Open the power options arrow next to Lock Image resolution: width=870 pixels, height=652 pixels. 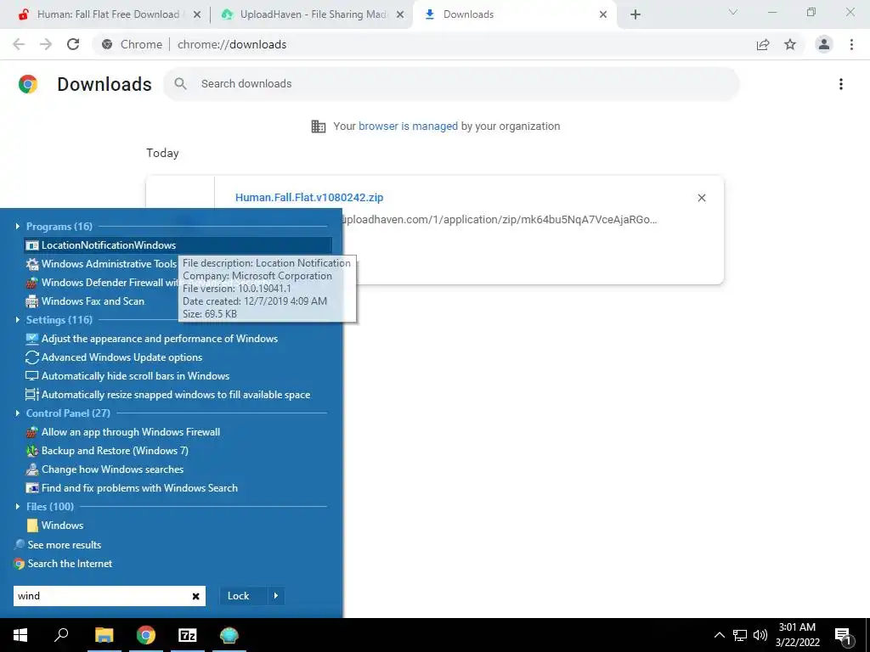[x=276, y=596]
